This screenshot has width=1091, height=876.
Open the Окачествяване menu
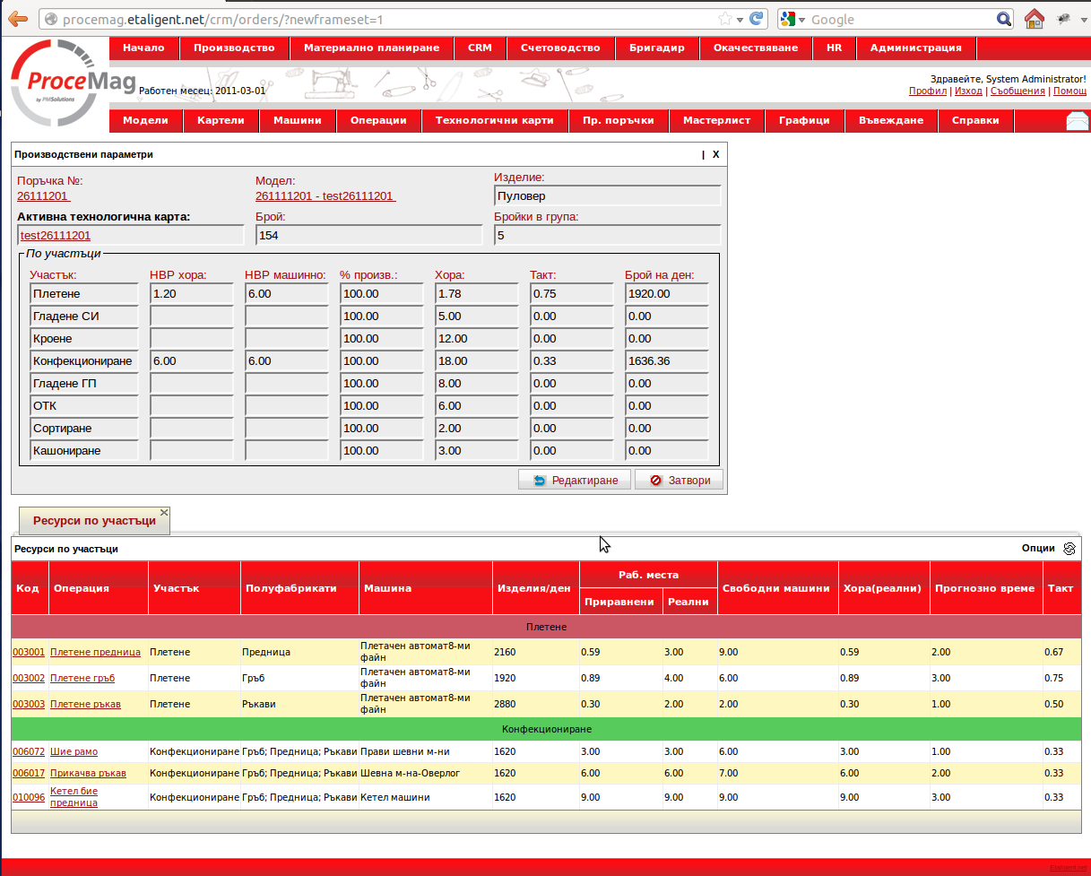[x=756, y=48]
